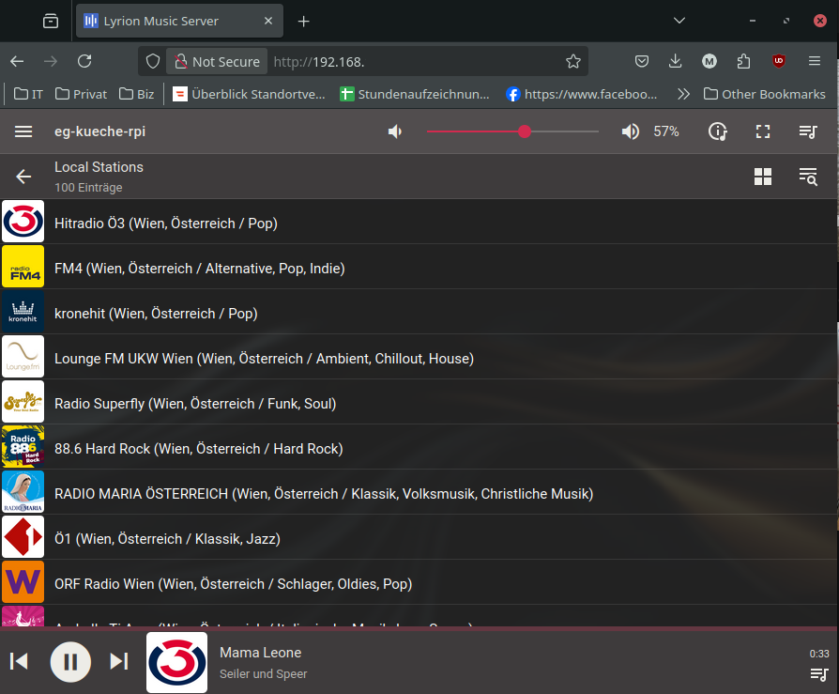The height and width of the screenshot is (694, 839).
Task: Reload the page
Action: tap(84, 62)
